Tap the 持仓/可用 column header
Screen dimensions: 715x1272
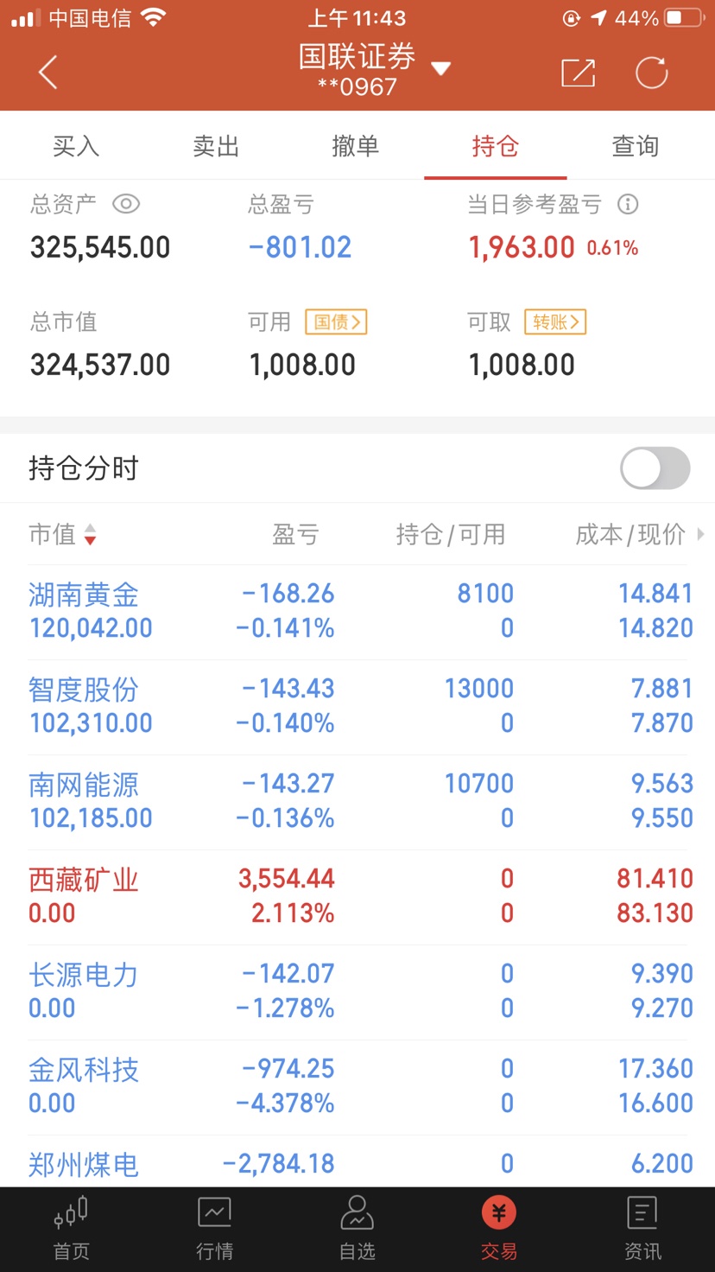click(451, 535)
